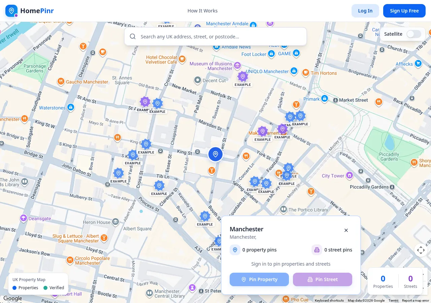
Task: Click the Tim Hortons cafe marker
Action: tap(306, 72)
